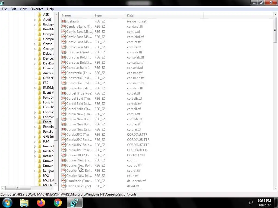Click the string icon for (Default) value
278x208 pixels.
tap(64, 21)
